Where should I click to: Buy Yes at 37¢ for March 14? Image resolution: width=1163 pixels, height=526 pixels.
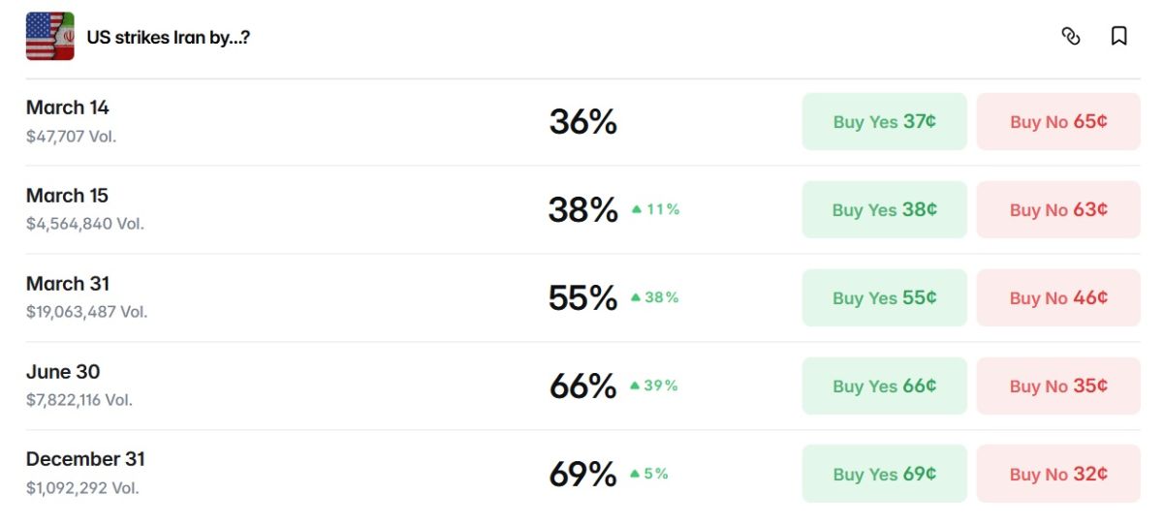[884, 122]
